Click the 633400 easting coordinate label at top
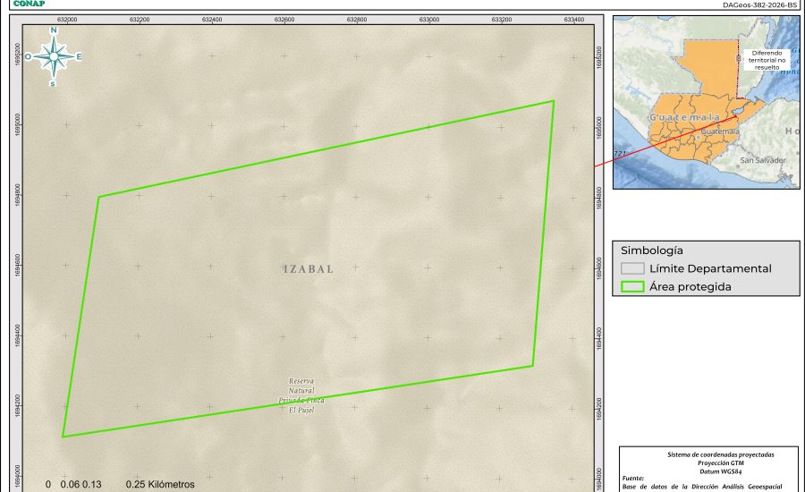Screen dimensions: 805x492 click(573, 19)
